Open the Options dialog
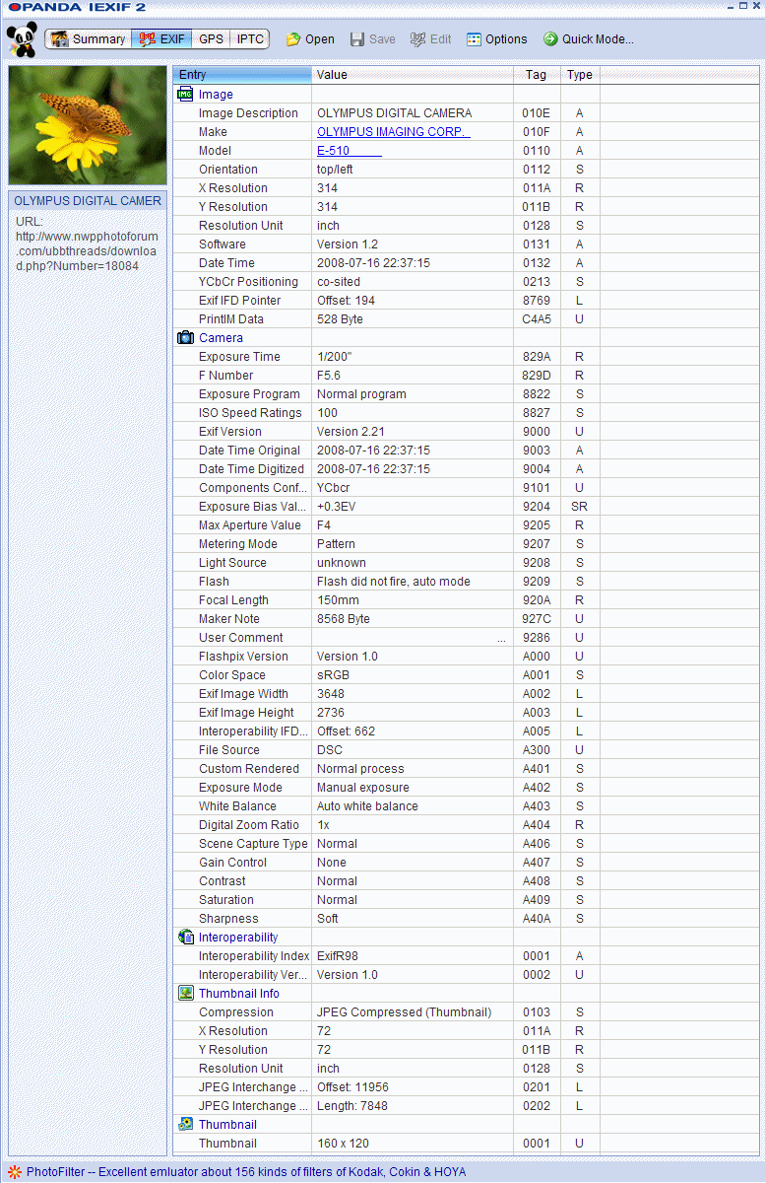Screen dimensions: 766x1183 tap(497, 39)
